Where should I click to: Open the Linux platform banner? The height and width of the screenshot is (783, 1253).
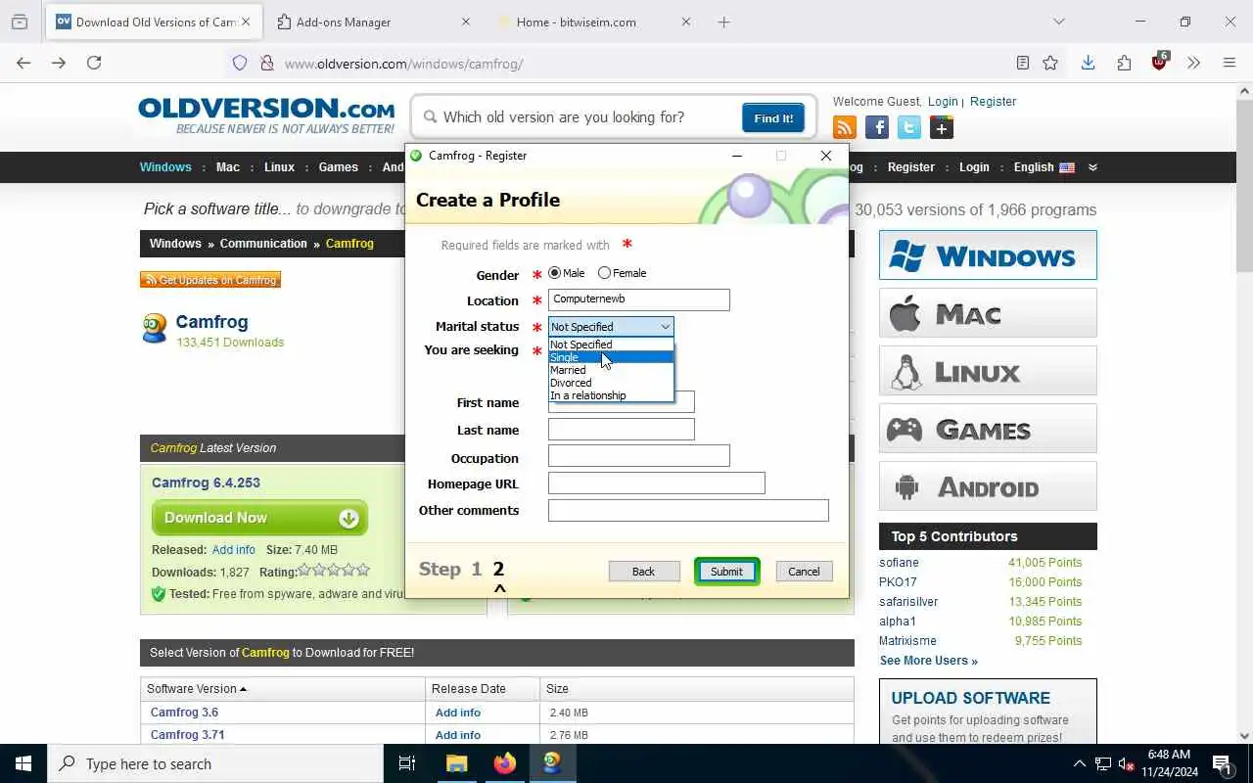(x=988, y=371)
